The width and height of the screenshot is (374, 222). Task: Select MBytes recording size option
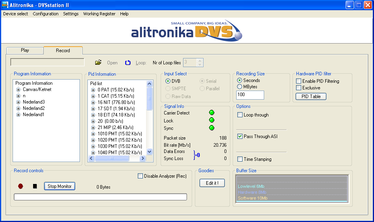239,87
